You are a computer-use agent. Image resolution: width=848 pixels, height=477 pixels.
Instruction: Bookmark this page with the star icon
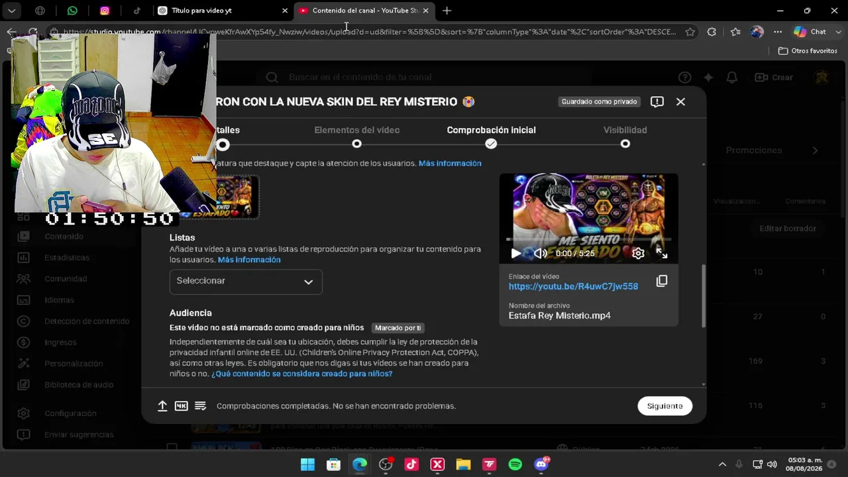690,32
